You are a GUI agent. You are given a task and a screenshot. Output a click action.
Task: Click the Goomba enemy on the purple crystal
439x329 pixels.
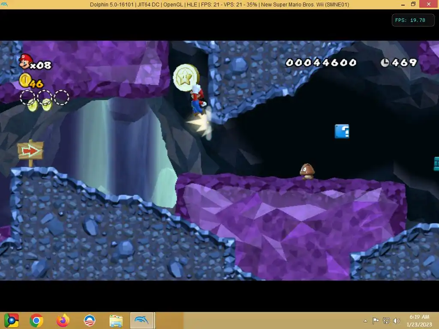[307, 171]
